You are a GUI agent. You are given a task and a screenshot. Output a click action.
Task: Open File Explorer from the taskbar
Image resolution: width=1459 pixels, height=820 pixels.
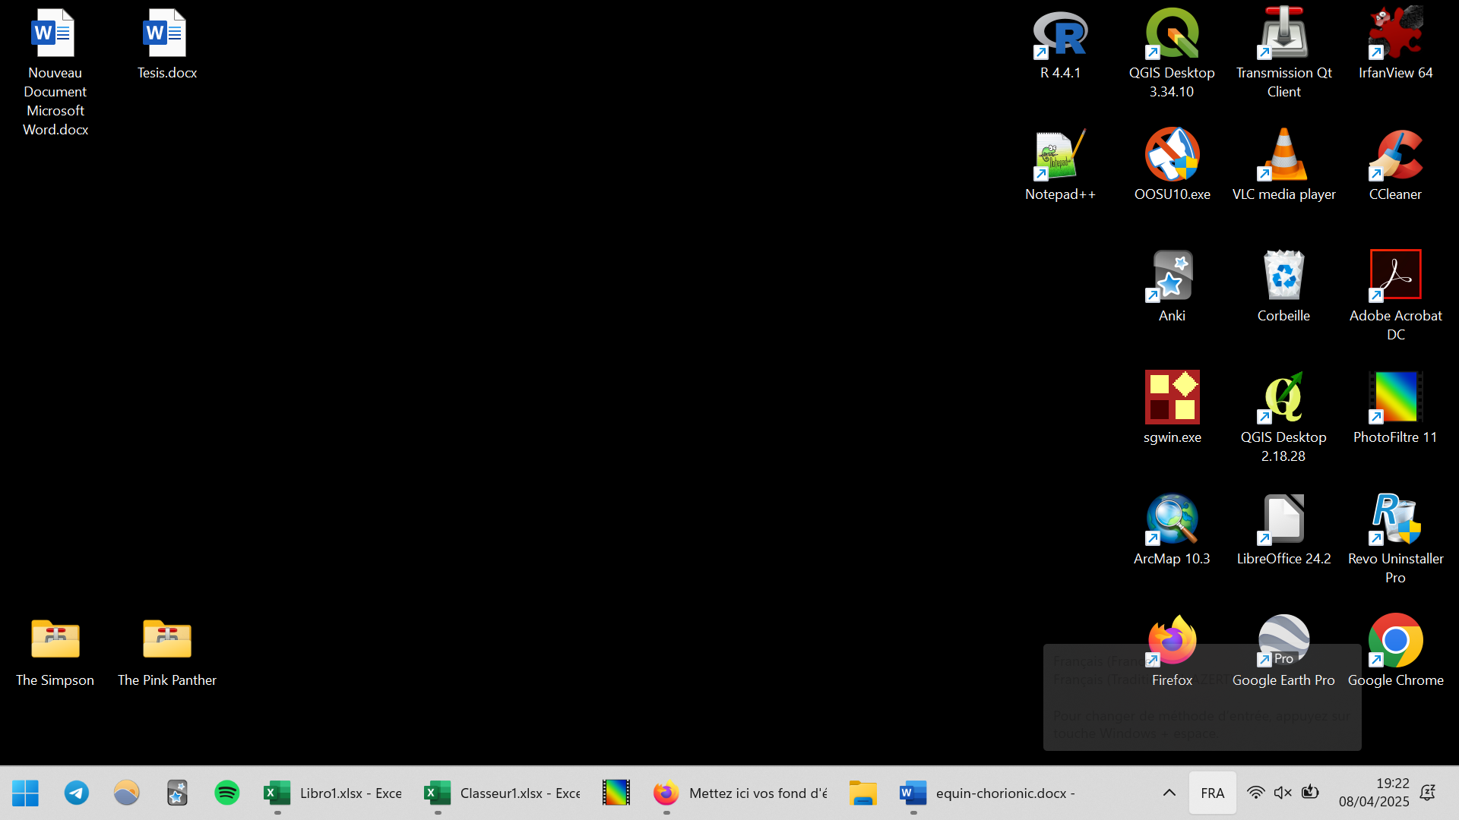862,793
